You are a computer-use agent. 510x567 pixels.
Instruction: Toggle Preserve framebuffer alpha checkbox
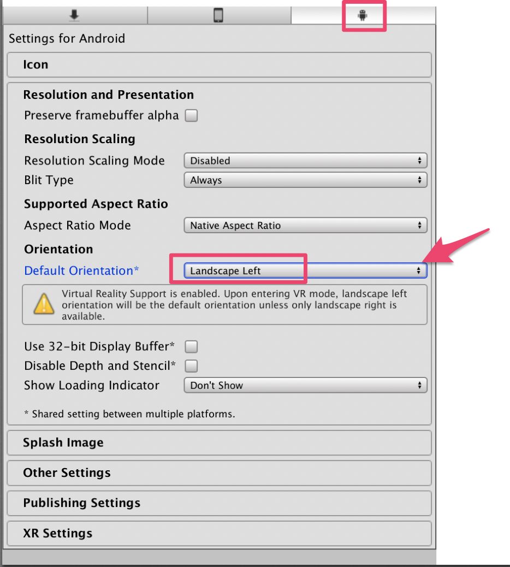[191, 116]
